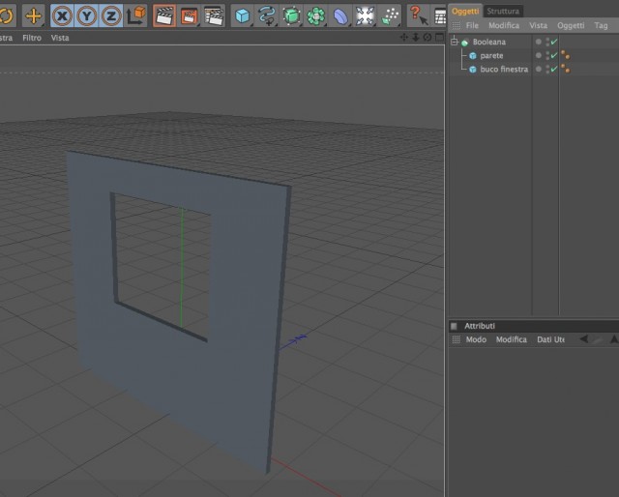Click the help question mark cursor icon
Viewport: 619px width, 497px height.
tap(419, 15)
